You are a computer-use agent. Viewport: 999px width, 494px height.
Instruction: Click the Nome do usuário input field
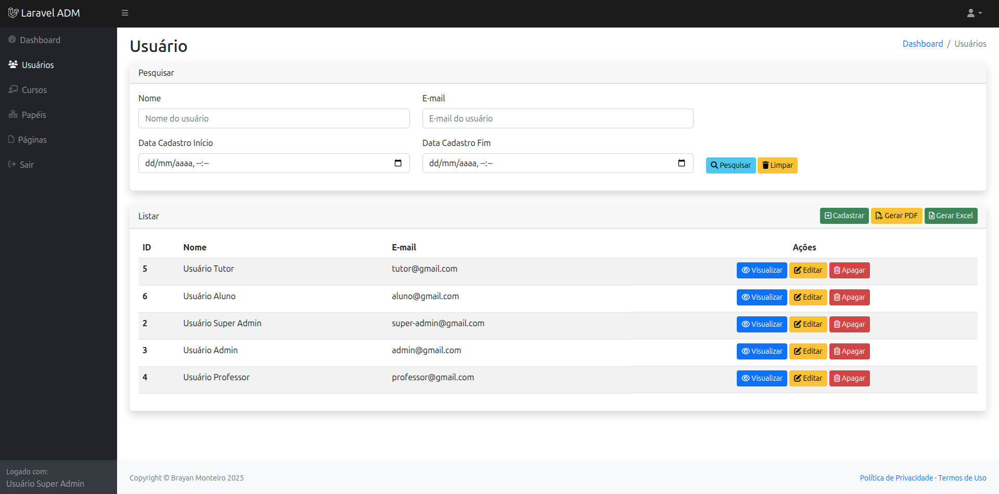[x=274, y=118]
